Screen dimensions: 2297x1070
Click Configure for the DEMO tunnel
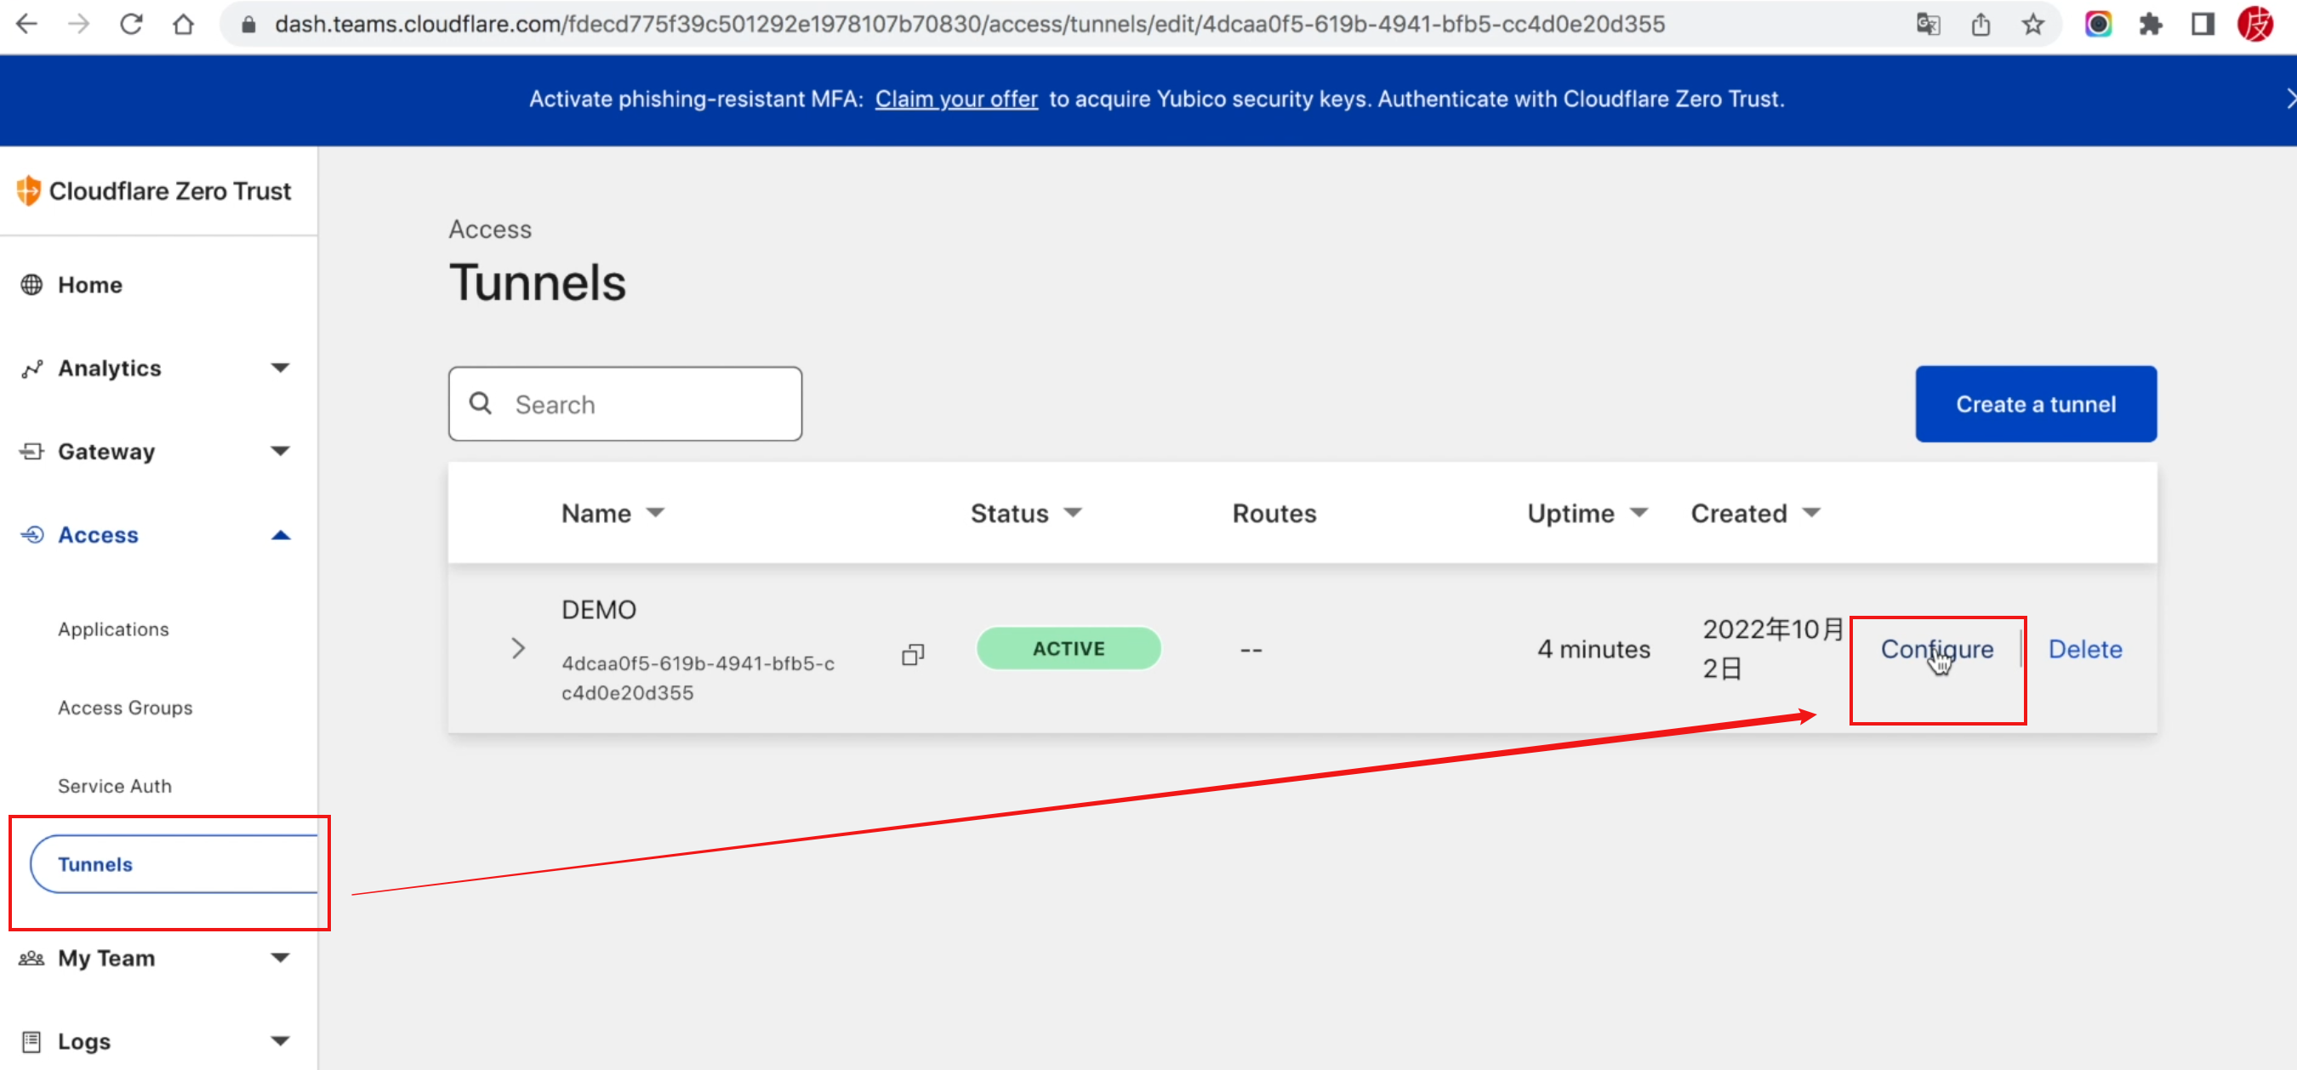click(1936, 649)
